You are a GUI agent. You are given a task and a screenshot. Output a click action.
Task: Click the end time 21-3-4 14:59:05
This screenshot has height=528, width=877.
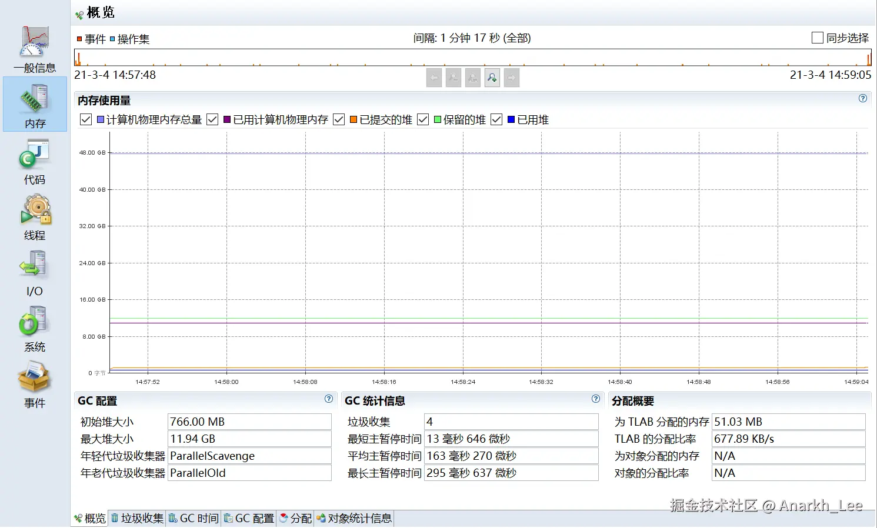coord(831,75)
